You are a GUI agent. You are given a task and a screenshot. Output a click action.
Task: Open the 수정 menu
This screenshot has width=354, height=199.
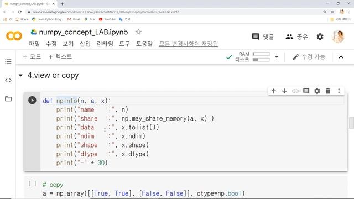click(51, 44)
